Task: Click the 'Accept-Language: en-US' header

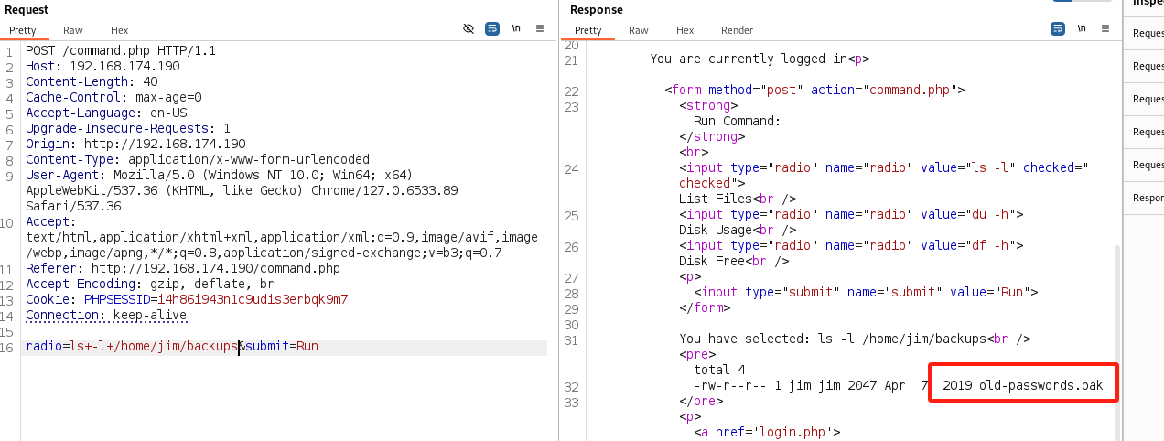Action: [106, 113]
